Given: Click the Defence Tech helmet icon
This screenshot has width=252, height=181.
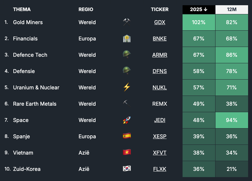Looking at the screenshot, I should [126, 55].
